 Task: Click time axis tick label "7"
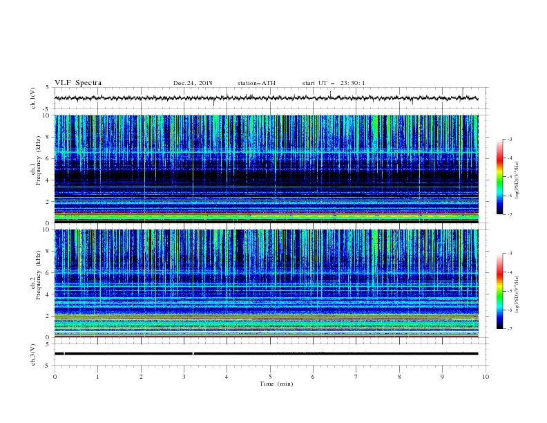(x=356, y=377)
